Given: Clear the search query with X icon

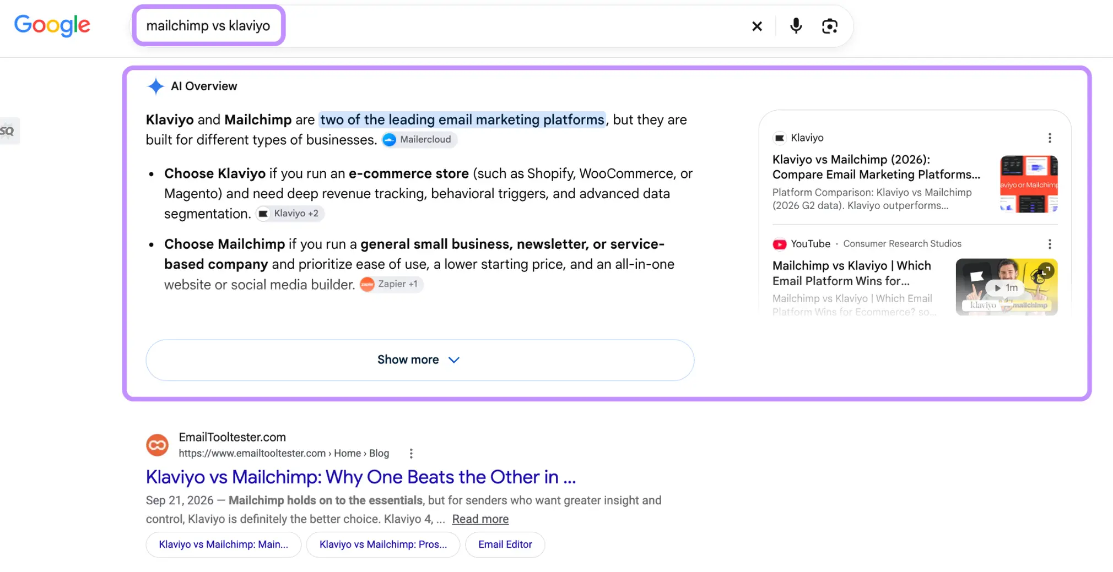Looking at the screenshot, I should (757, 26).
